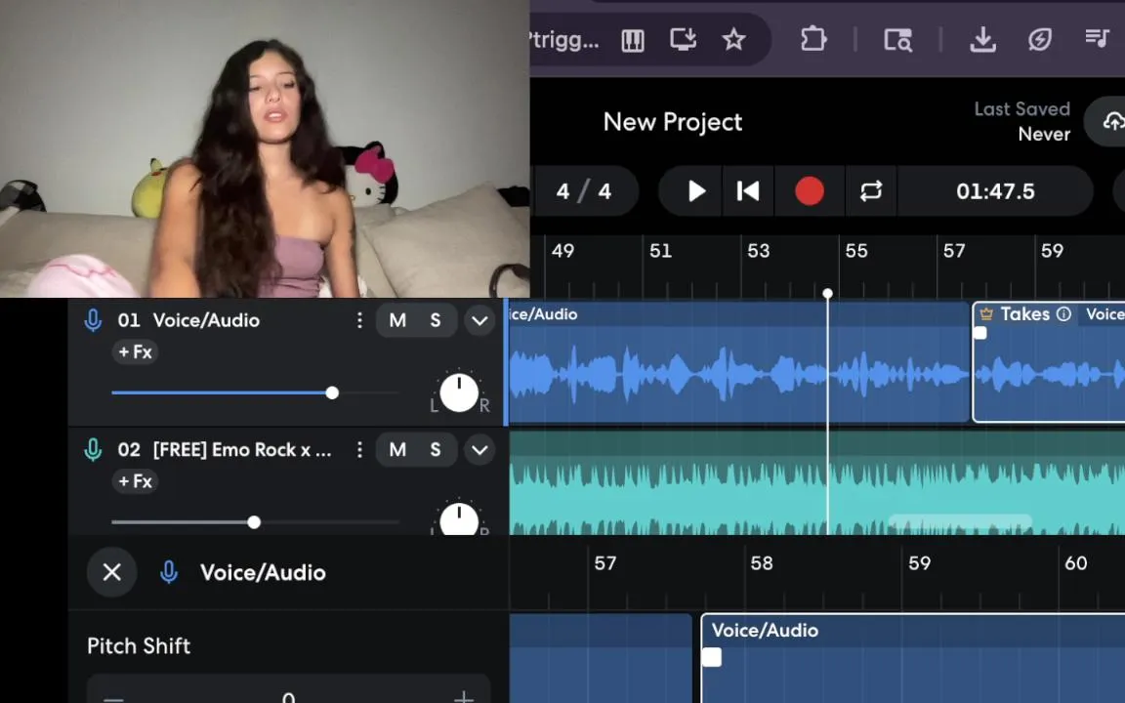Add Fx to the Emo Rock track
This screenshot has height=703, width=1125.
point(135,481)
